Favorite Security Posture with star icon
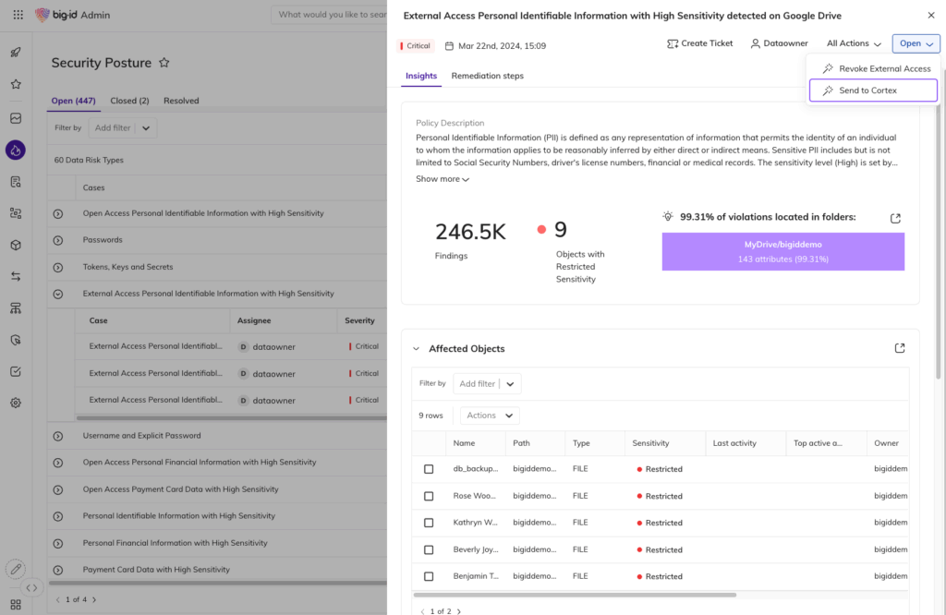The width and height of the screenshot is (946, 615). 164,63
